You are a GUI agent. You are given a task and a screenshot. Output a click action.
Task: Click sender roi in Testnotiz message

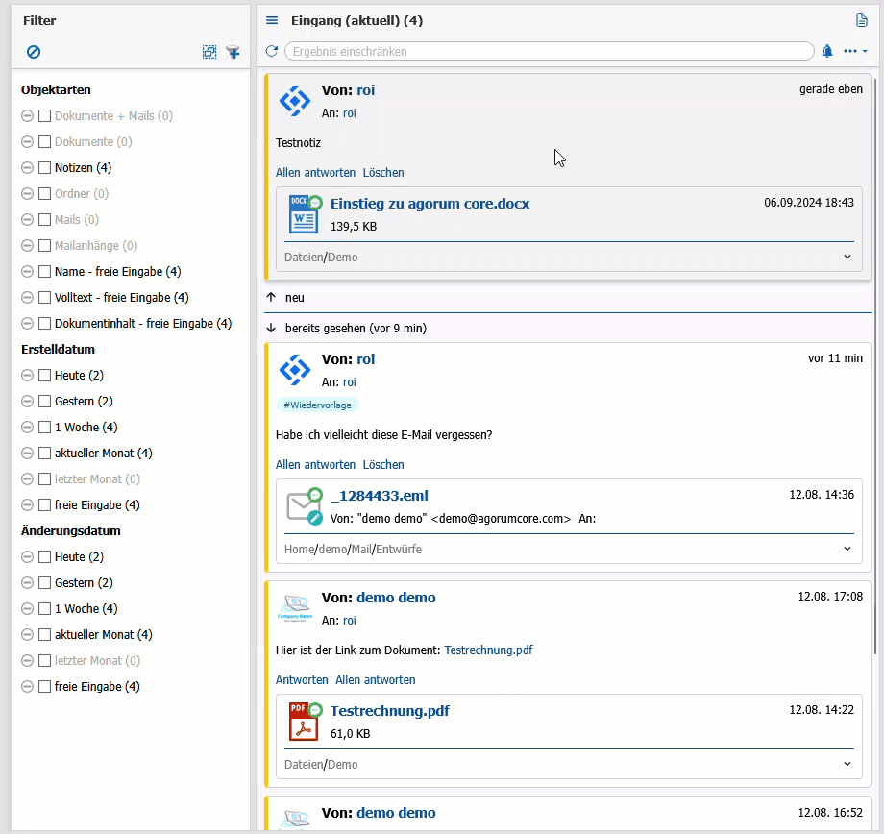coord(365,90)
